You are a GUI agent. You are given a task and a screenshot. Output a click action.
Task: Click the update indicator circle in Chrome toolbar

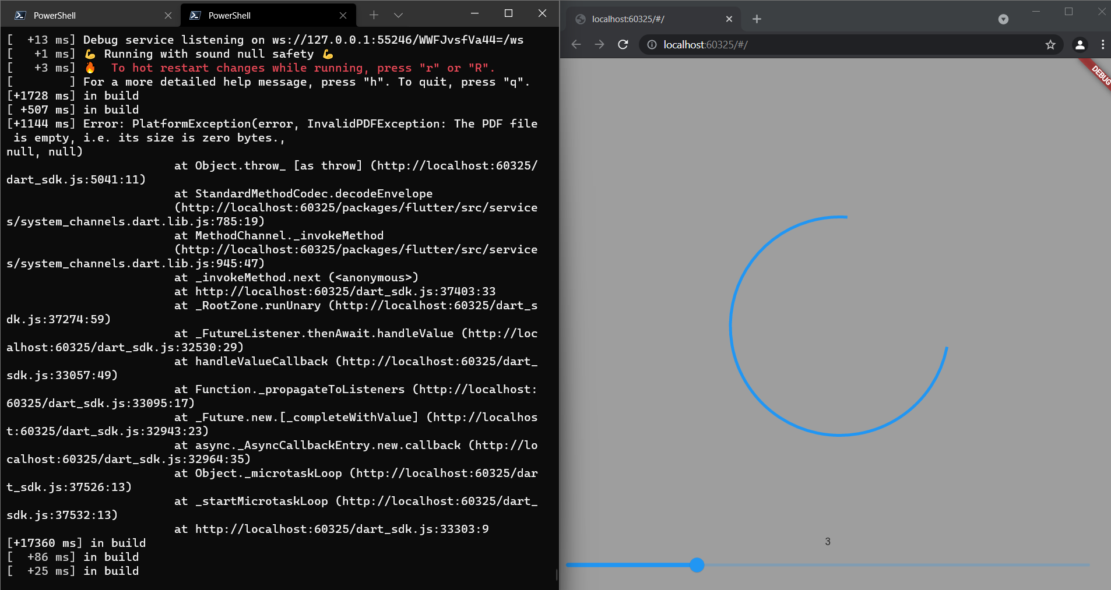pos(1003,19)
